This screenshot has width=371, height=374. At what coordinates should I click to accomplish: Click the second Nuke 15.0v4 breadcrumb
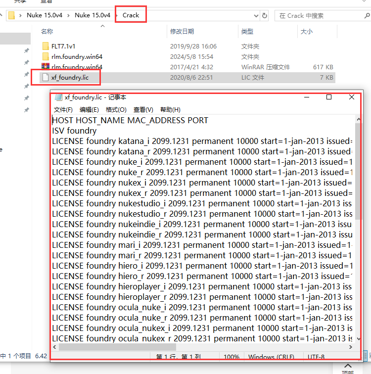click(93, 15)
